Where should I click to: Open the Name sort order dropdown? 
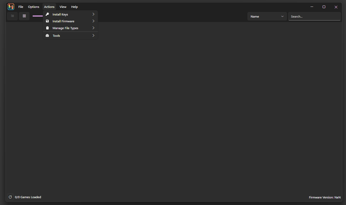point(267,16)
